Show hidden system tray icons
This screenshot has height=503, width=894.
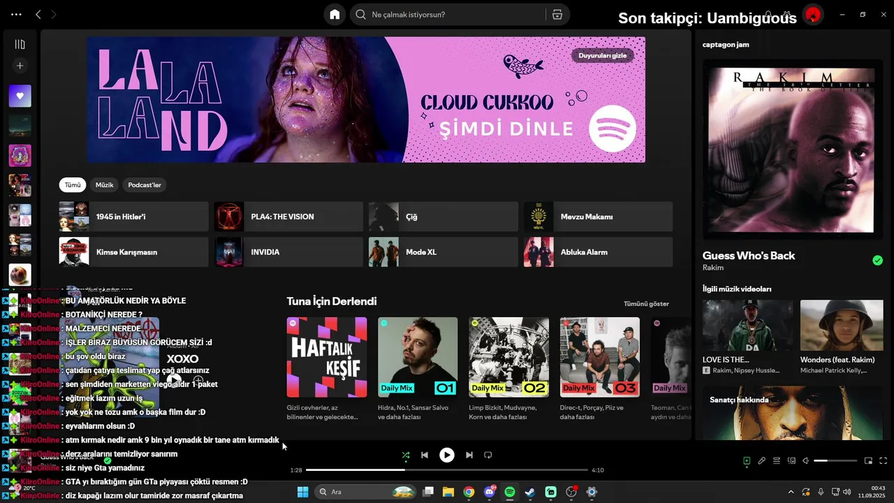(791, 492)
